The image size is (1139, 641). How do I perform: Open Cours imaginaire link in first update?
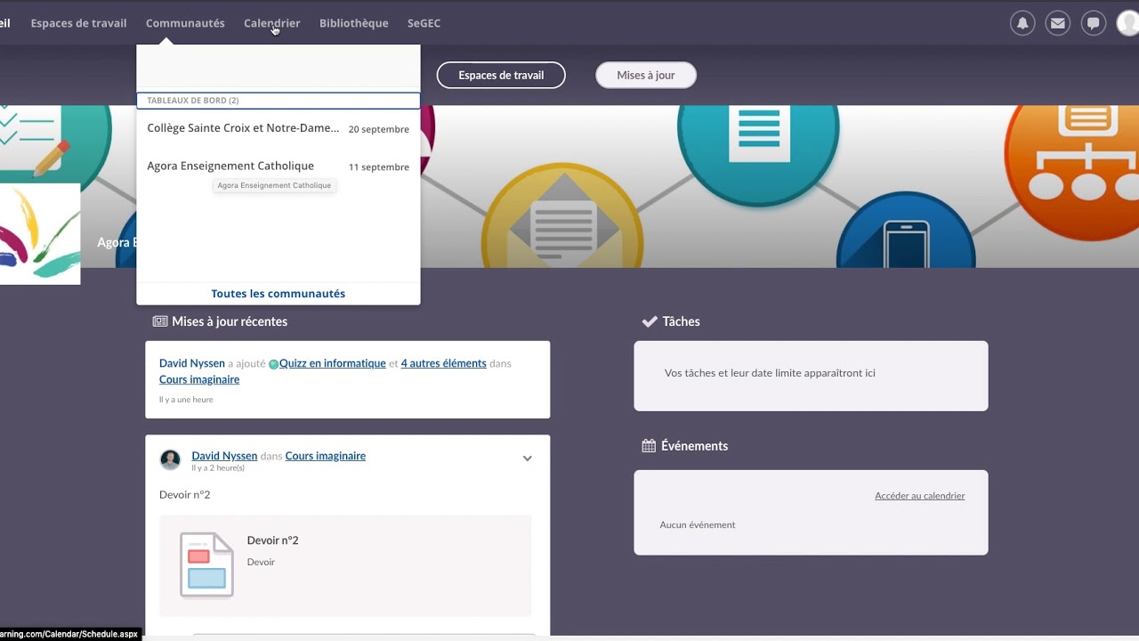199,379
